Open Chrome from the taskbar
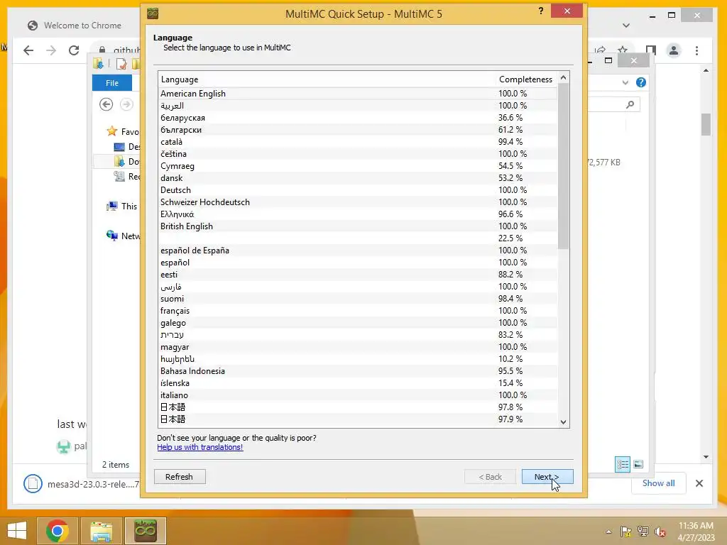Viewport: 727px width, 545px height. coord(58,531)
